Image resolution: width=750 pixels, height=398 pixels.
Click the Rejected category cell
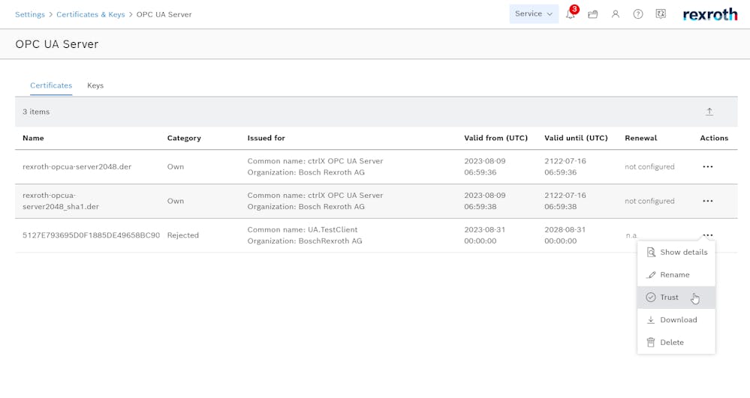click(182, 235)
